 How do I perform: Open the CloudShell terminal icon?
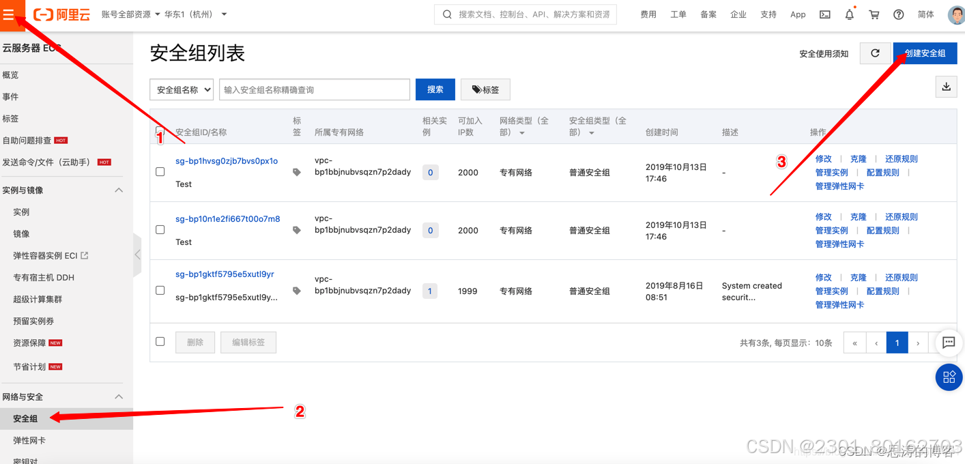pyautogui.click(x=825, y=14)
